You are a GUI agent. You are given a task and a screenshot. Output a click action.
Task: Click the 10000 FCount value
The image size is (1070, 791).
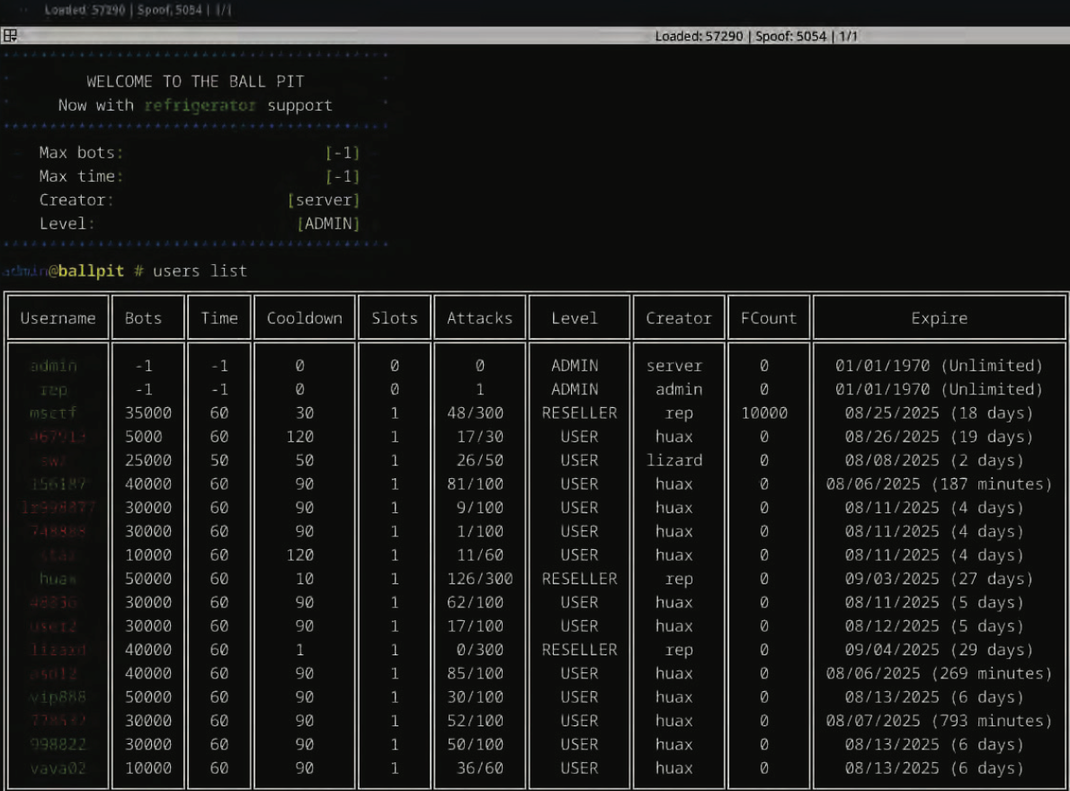click(763, 413)
